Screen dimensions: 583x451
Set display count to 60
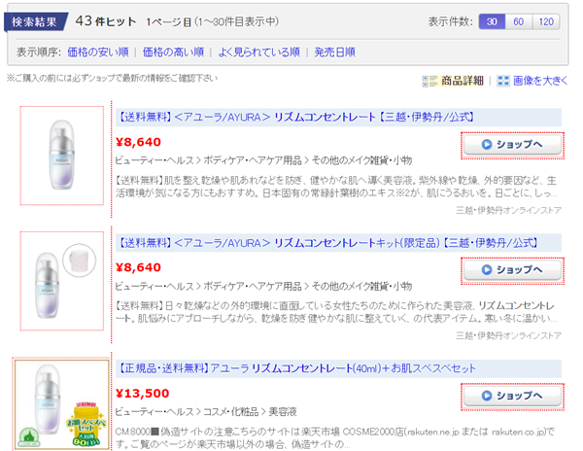519,21
